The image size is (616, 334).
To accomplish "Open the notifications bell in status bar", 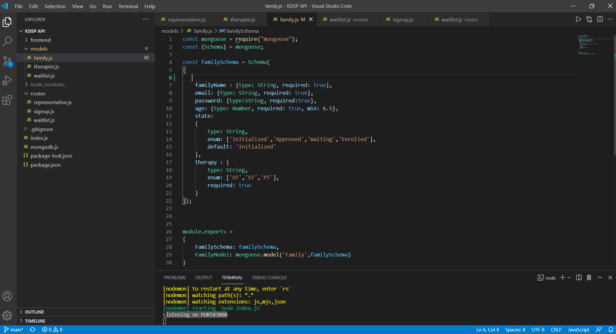I will click(610, 329).
